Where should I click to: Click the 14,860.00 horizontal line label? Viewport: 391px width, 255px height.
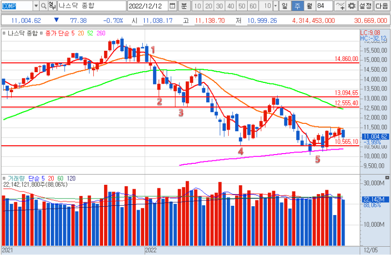[347, 59]
